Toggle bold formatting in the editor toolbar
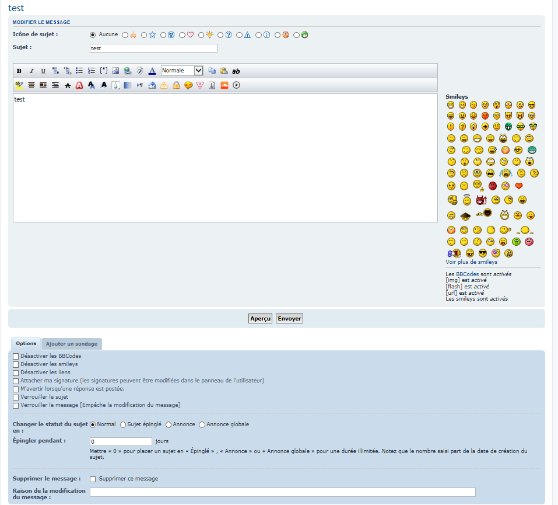The image size is (558, 505). pos(19,71)
